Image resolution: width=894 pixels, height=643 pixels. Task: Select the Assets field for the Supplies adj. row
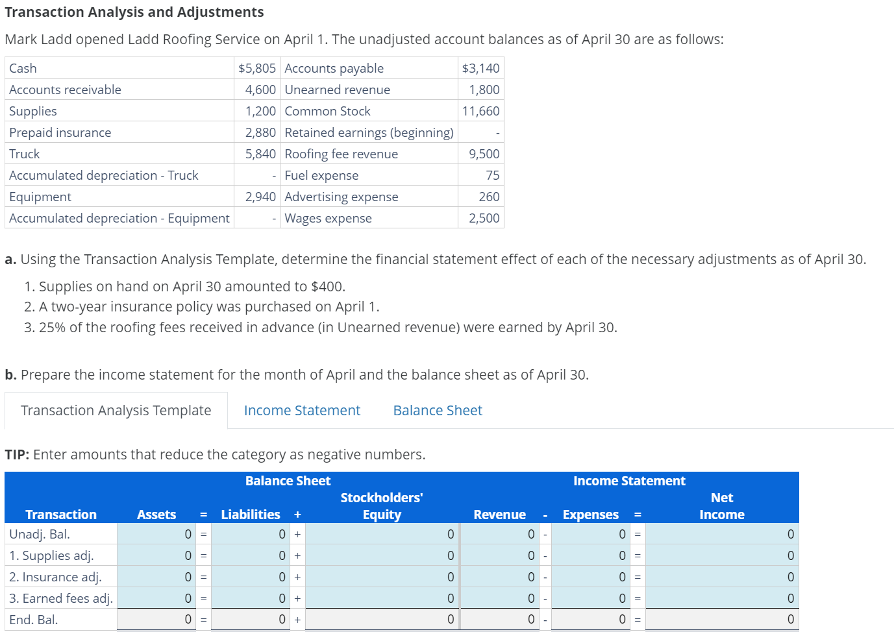click(x=156, y=555)
